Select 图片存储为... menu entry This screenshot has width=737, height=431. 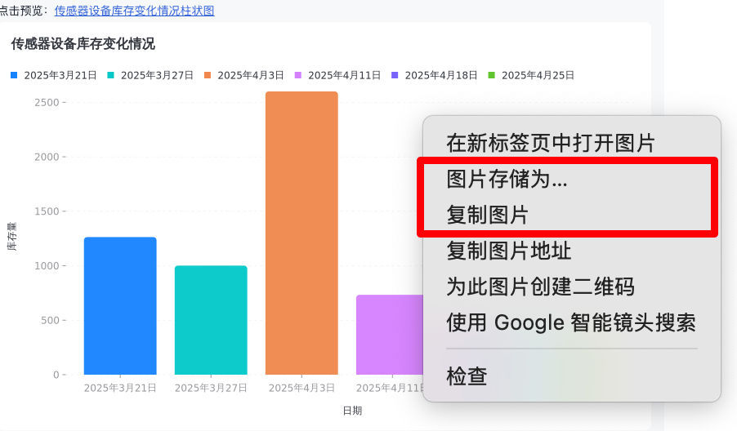point(507,179)
